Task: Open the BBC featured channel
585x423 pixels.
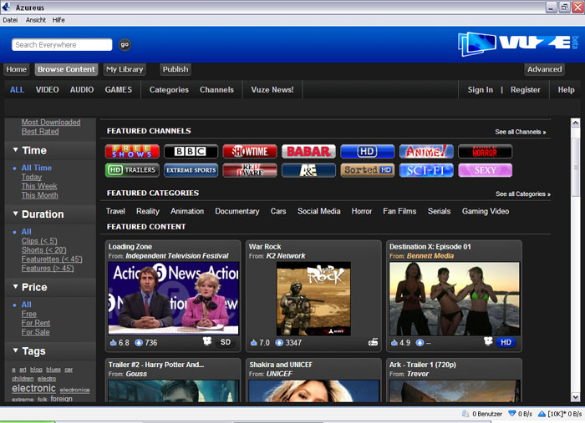Action: click(x=191, y=151)
